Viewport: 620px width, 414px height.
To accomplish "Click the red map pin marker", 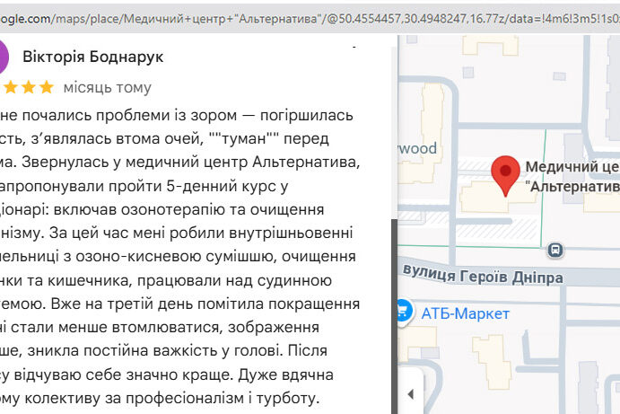I will pyautogui.click(x=507, y=174).
